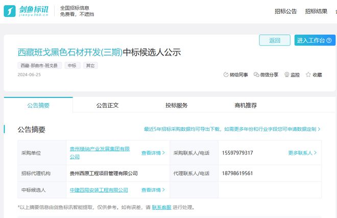Screen dimensions: 337x218
Task: Select the date 2024-06-25
Action: pyautogui.click(x=29, y=75)
